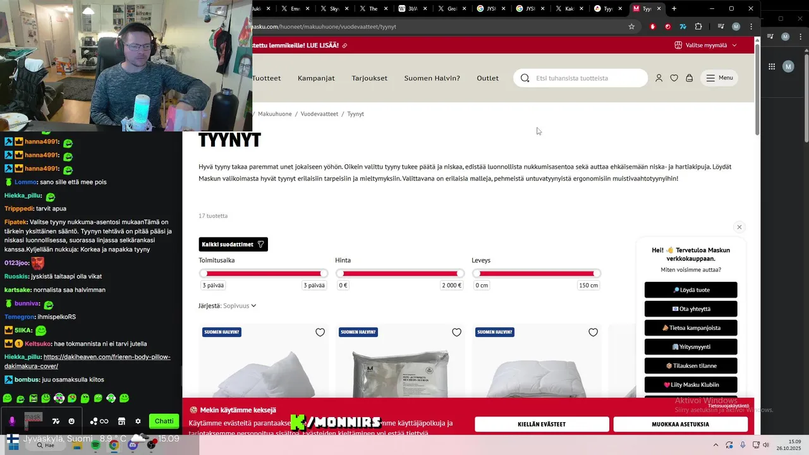Open the media control icon in Chrome toolbar
This screenshot has width=809, height=455.
(x=721, y=27)
